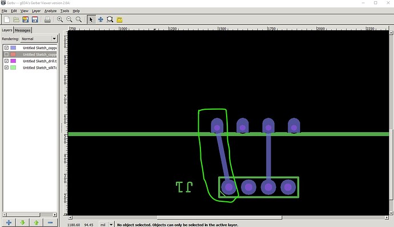The image size is (394, 227).
Task: Click the canvas vertical scroll down arrow
Action: point(391,213)
